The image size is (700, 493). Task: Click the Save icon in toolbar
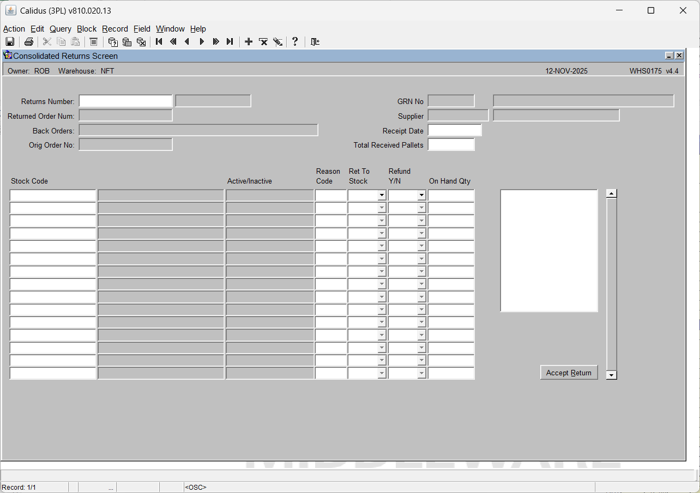pyautogui.click(x=10, y=42)
